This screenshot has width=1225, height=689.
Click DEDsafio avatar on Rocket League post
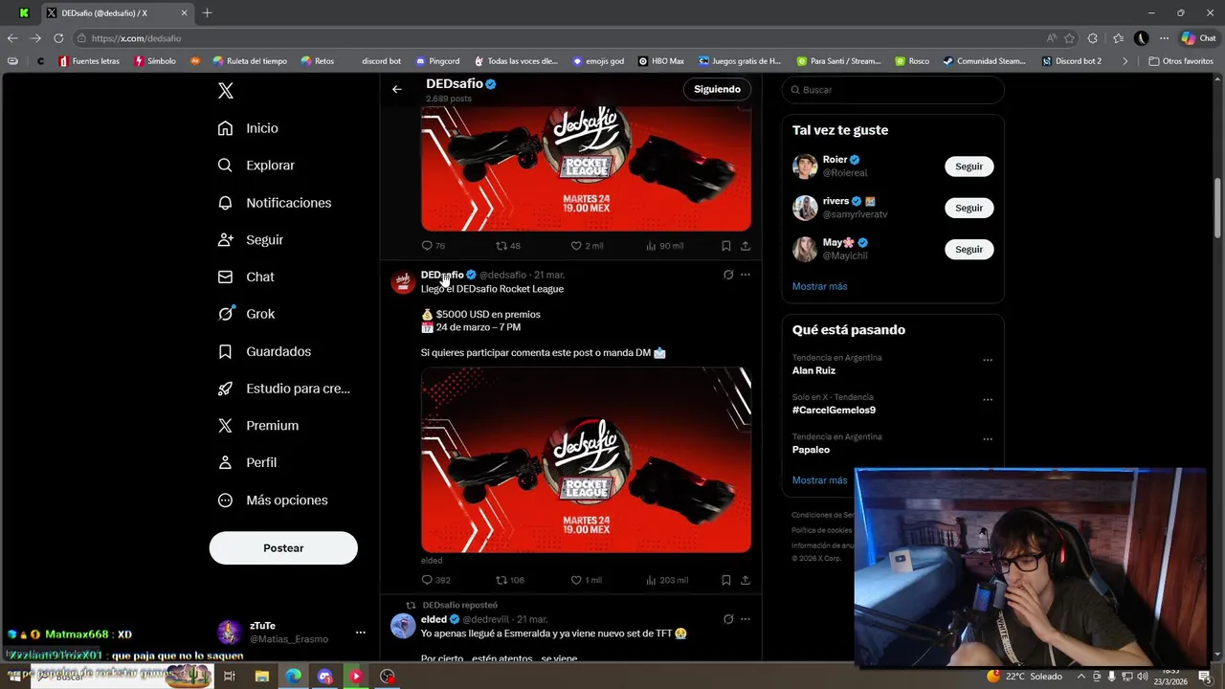tap(403, 282)
